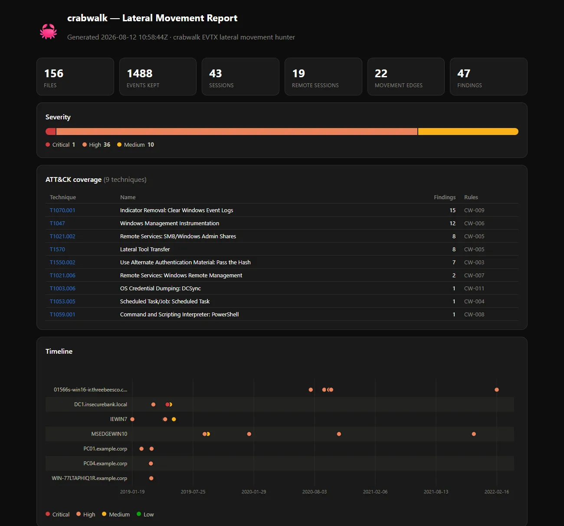Open the T1047 technique link
This screenshot has width=564, height=526.
[57, 224]
